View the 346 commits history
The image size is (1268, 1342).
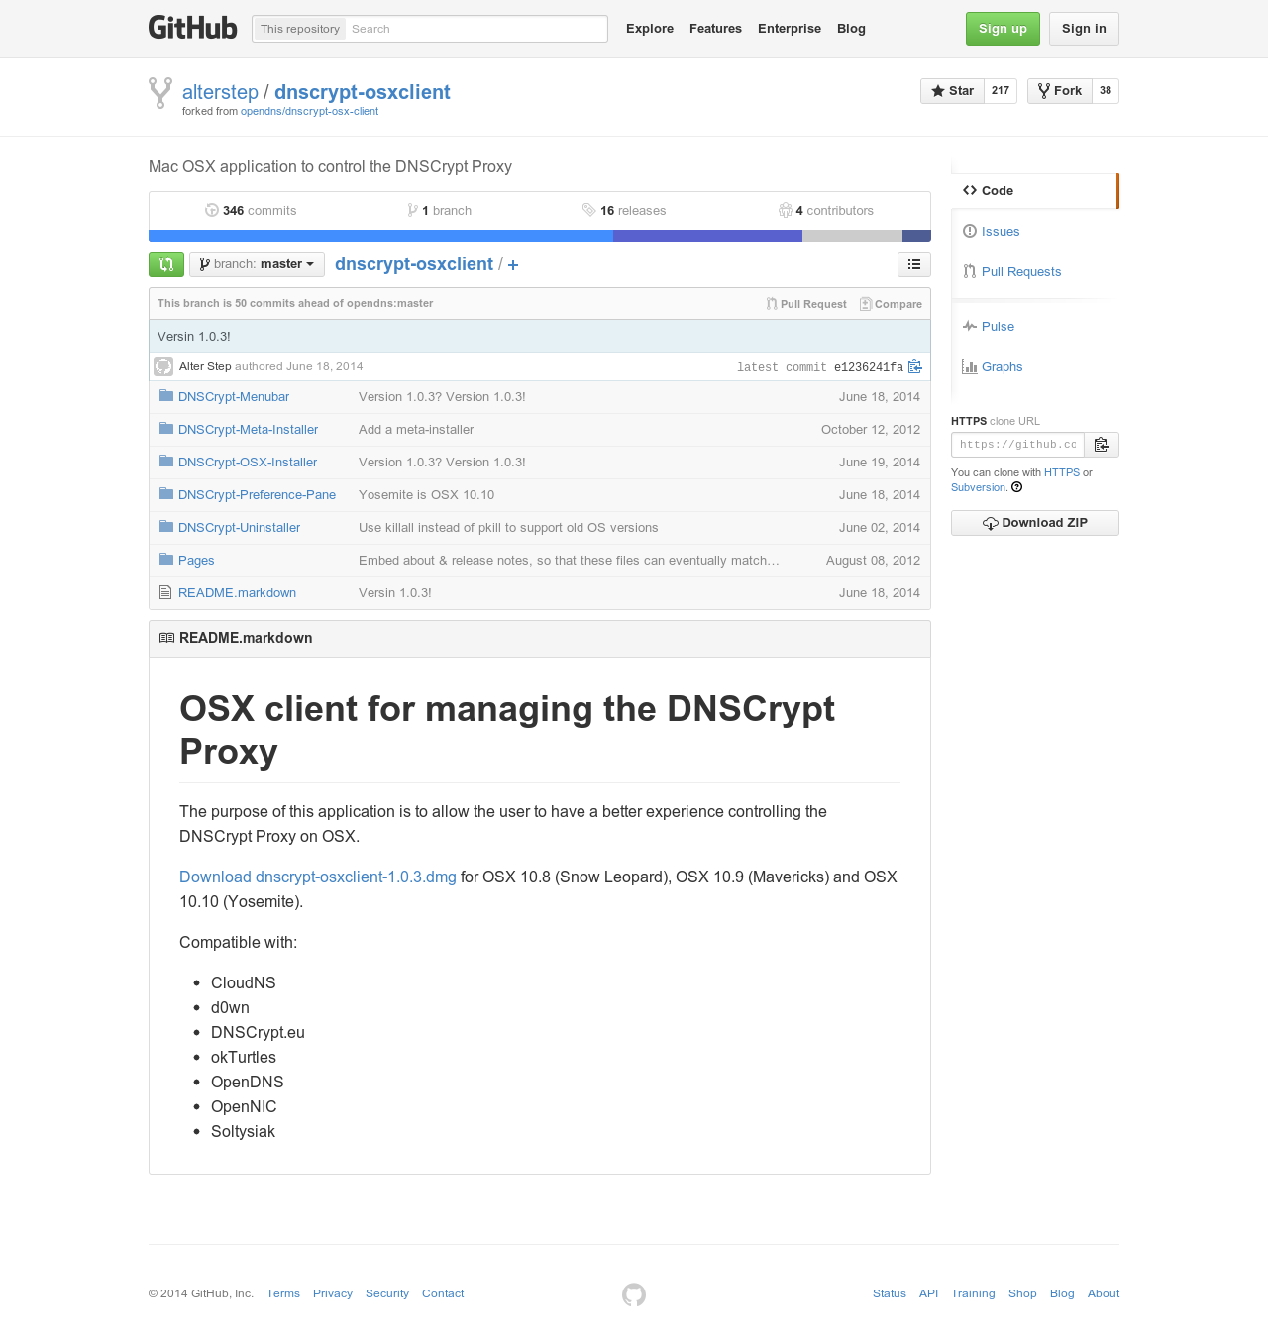click(x=251, y=211)
